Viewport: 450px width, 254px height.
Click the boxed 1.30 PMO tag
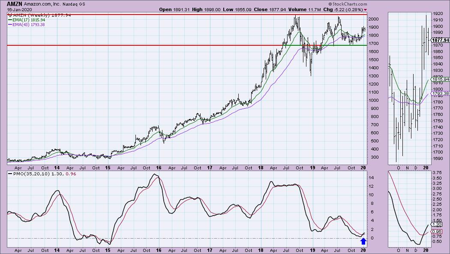[437, 224]
